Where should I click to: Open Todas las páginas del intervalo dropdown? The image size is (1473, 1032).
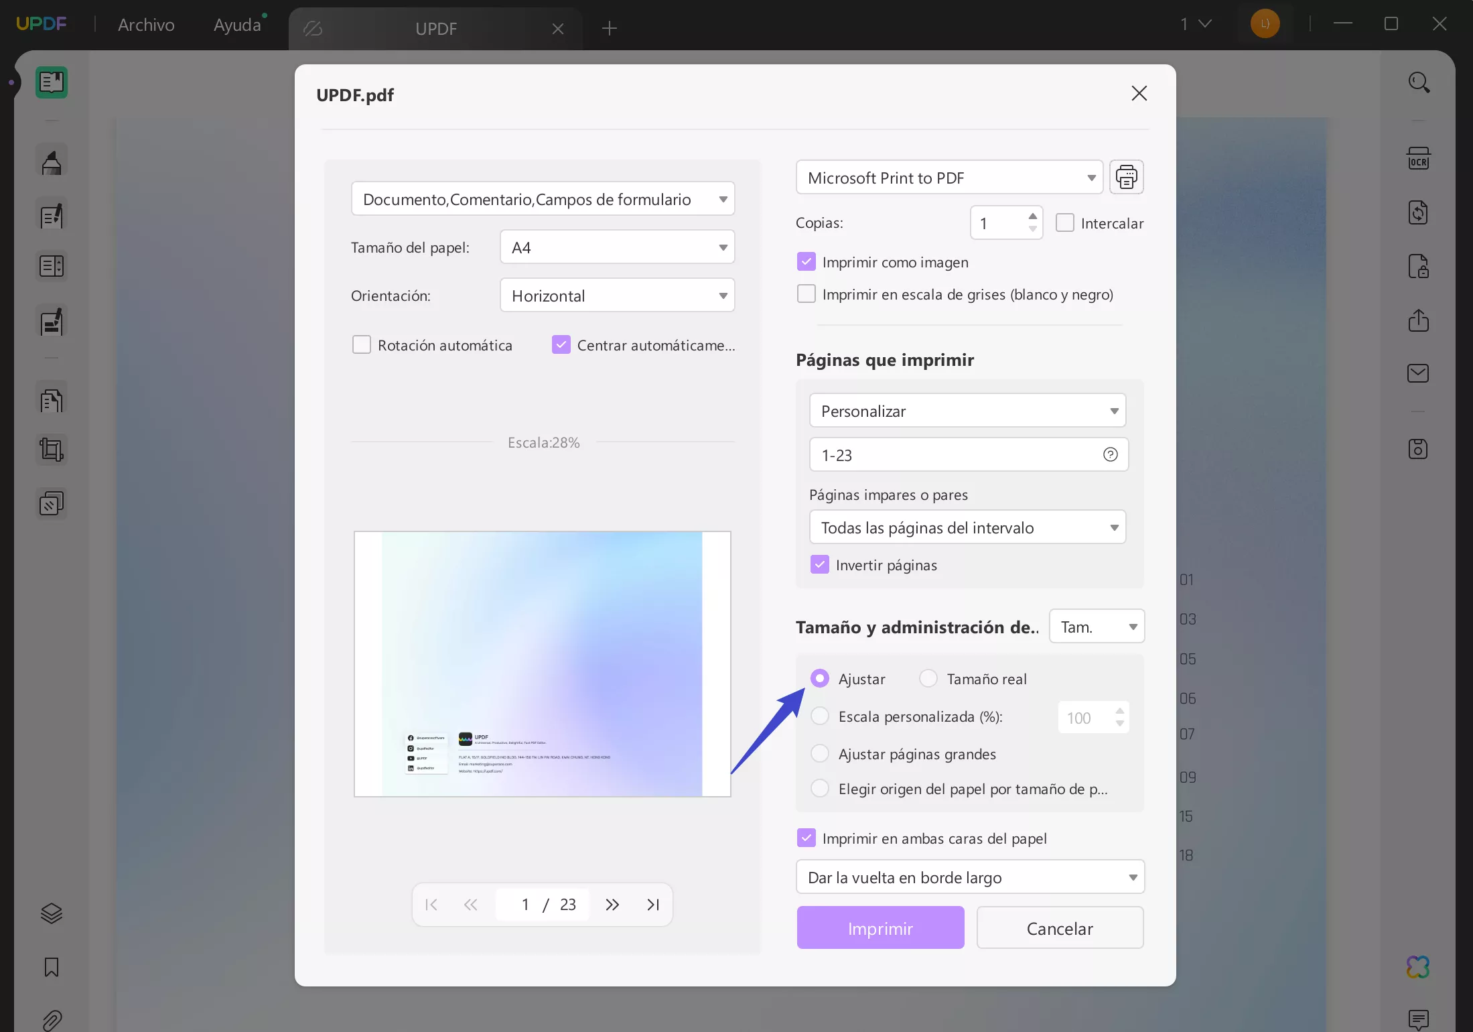coord(968,527)
